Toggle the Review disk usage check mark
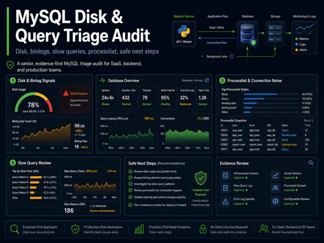This screenshot has width=324, height=243. [130, 171]
